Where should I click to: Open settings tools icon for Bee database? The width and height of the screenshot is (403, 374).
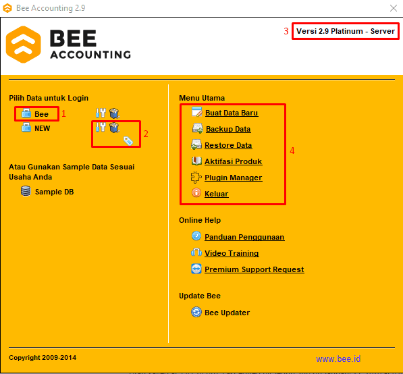point(101,113)
